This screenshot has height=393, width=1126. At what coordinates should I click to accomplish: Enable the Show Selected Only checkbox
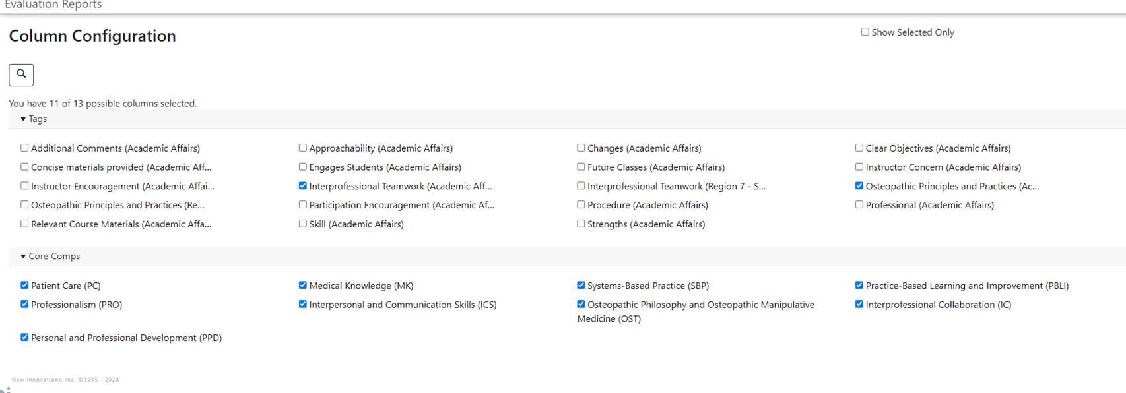pyautogui.click(x=865, y=32)
